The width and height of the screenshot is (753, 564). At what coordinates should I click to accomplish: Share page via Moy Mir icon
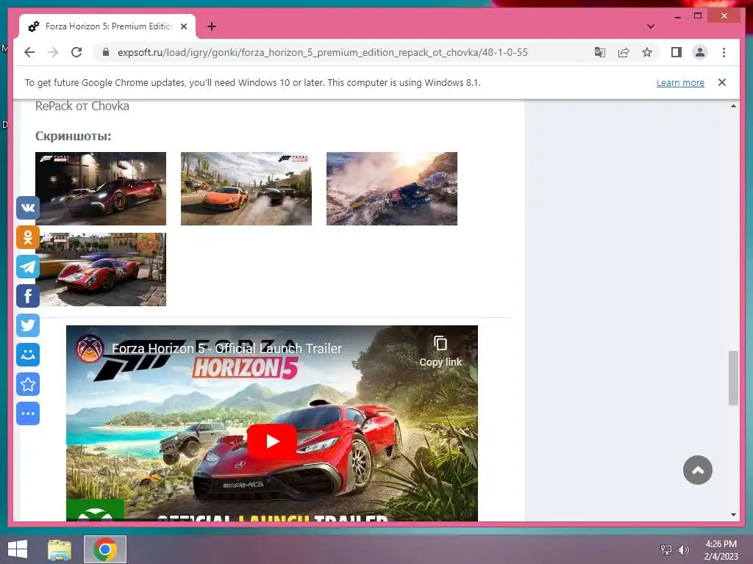pos(28,355)
